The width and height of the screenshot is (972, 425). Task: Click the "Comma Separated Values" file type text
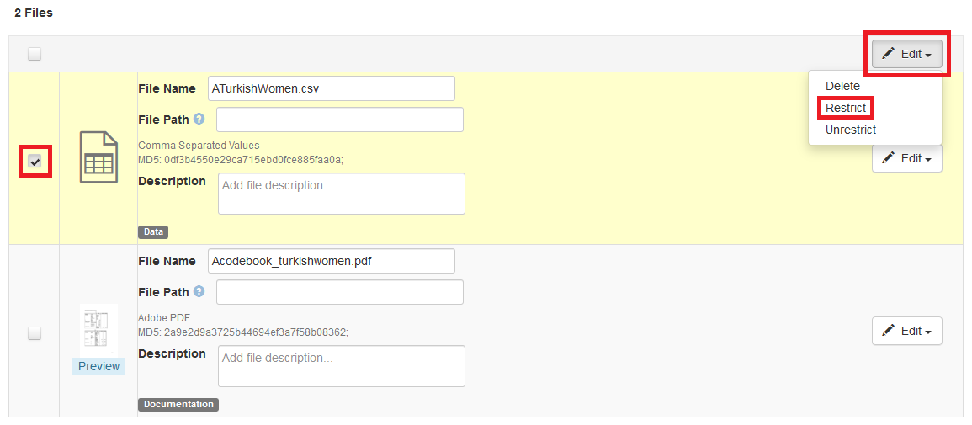pos(199,146)
